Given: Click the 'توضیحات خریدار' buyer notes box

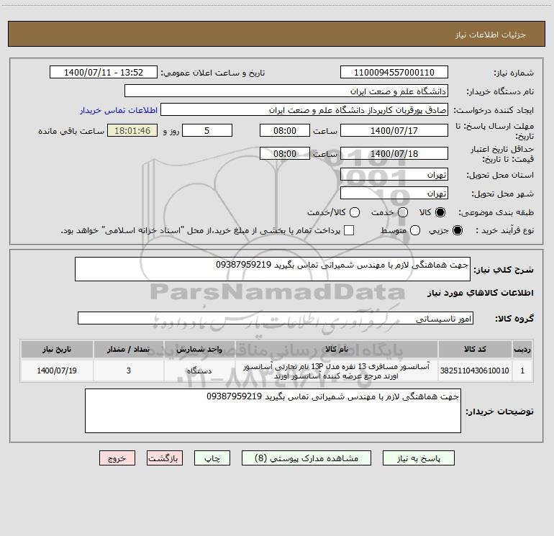Looking at the screenshot, I should pyautogui.click(x=273, y=411).
